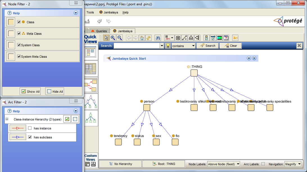Activate the zoom in tool
Viewport: 307px width, 172px height.
point(113,38)
